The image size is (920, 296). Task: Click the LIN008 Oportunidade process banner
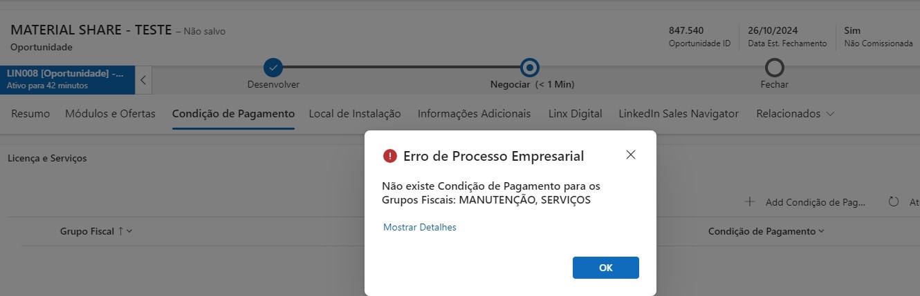pos(67,79)
